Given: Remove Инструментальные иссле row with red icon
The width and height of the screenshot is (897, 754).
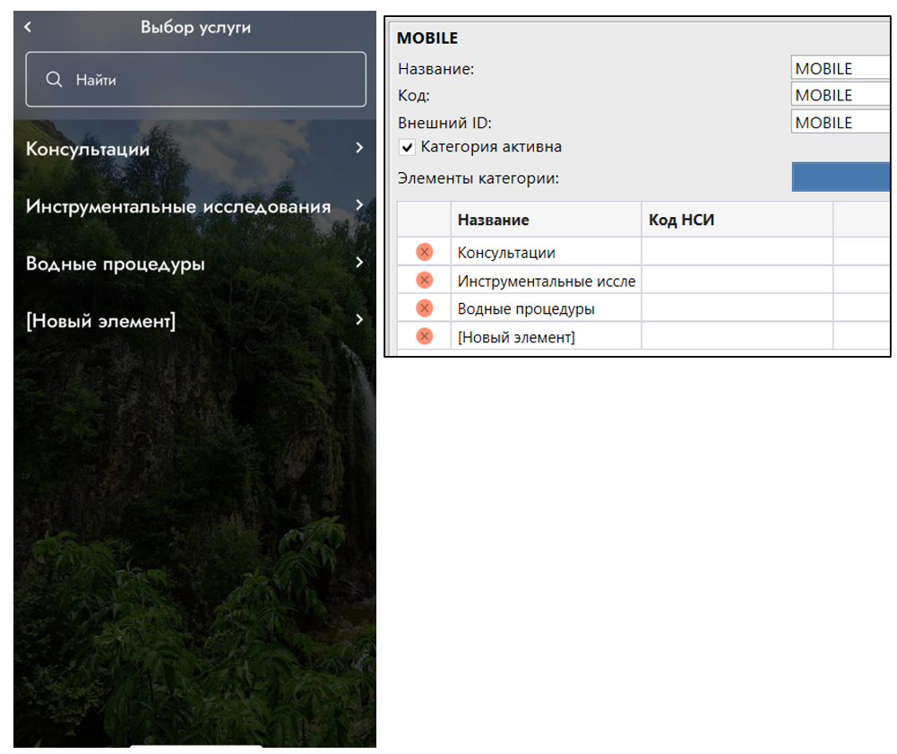Looking at the screenshot, I should (425, 281).
